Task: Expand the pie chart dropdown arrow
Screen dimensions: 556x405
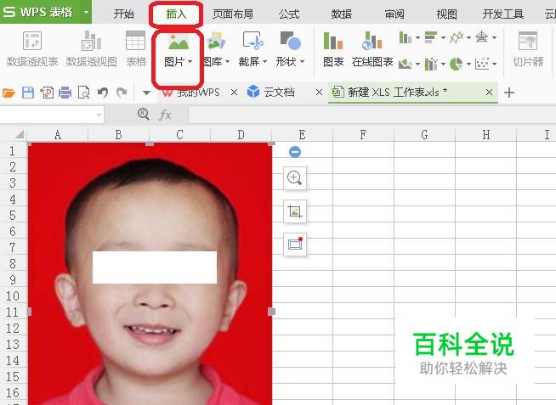Action: coord(468,65)
